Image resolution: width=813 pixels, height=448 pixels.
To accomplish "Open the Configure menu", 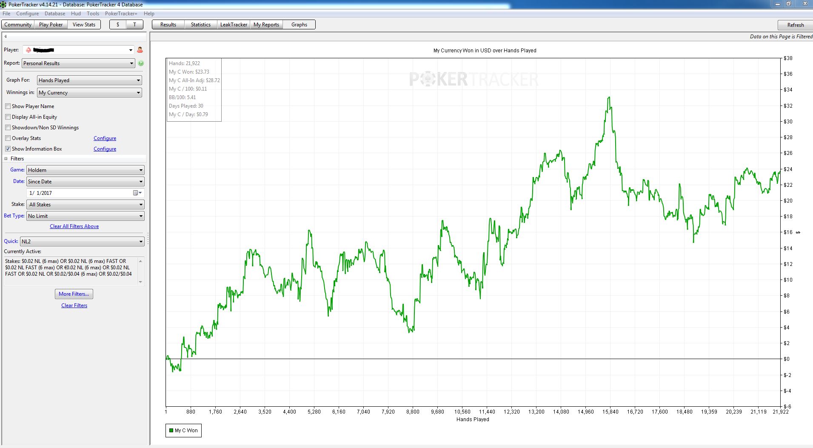I will coord(27,14).
